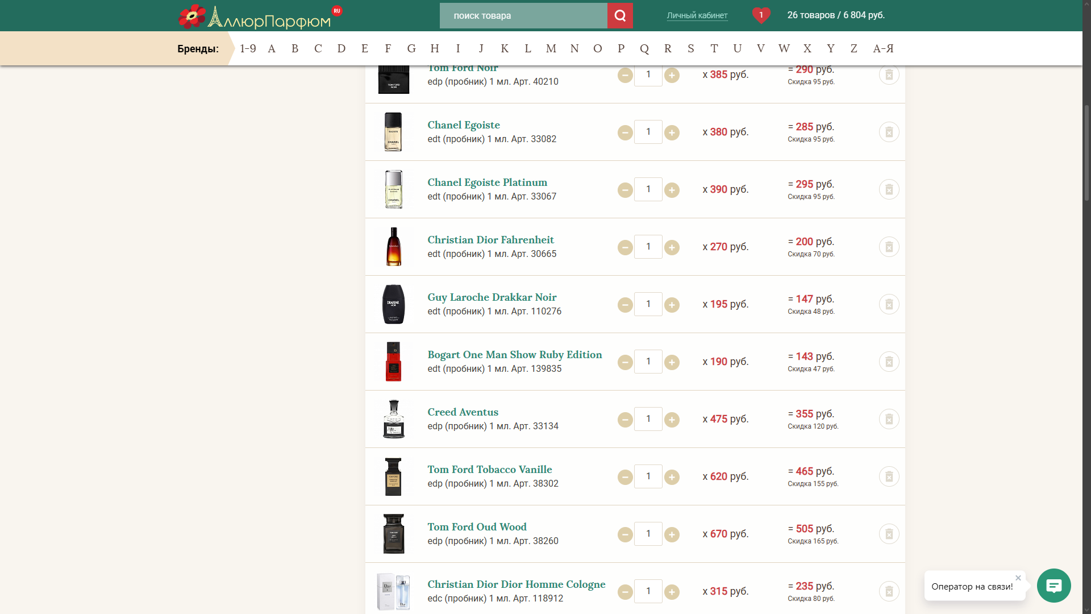Open Bogart One Man Show Ruby Edition
The width and height of the screenshot is (1091, 614).
pos(514,355)
